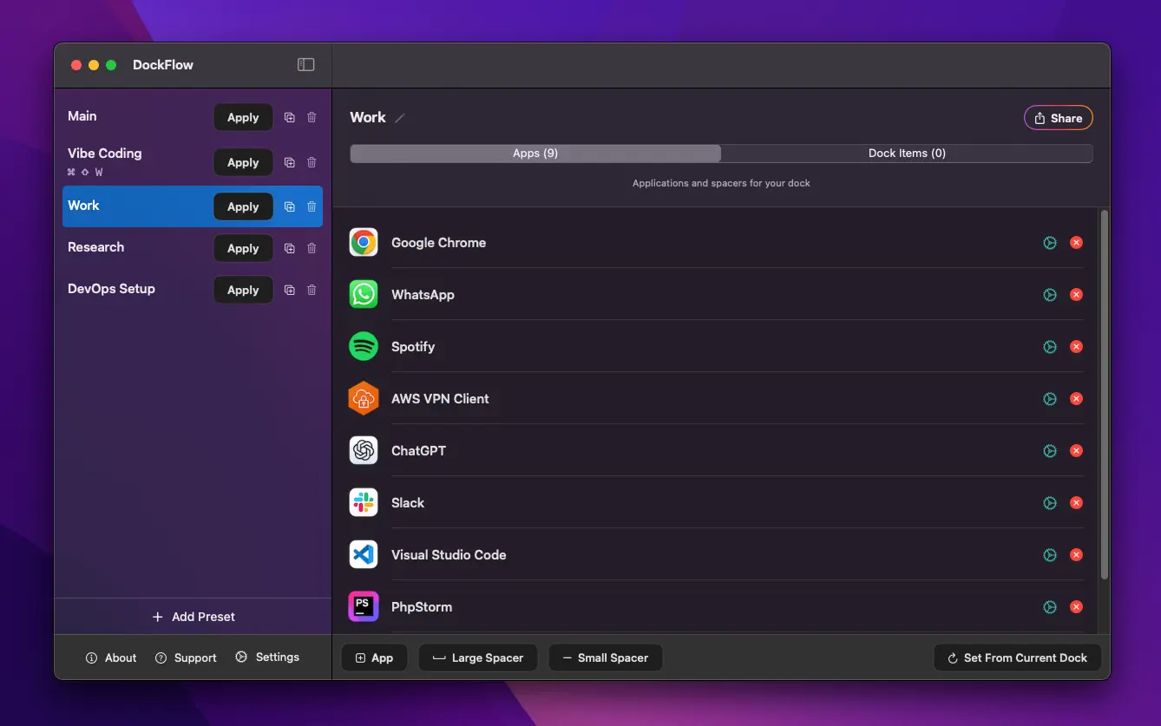Open options gear for ChatGPT
1161x726 pixels.
[x=1050, y=451]
